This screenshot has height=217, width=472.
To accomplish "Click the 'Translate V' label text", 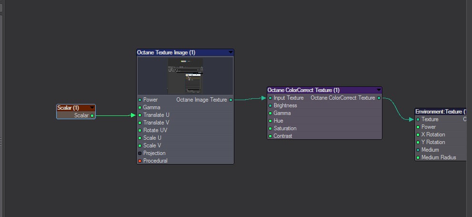I will pos(156,123).
